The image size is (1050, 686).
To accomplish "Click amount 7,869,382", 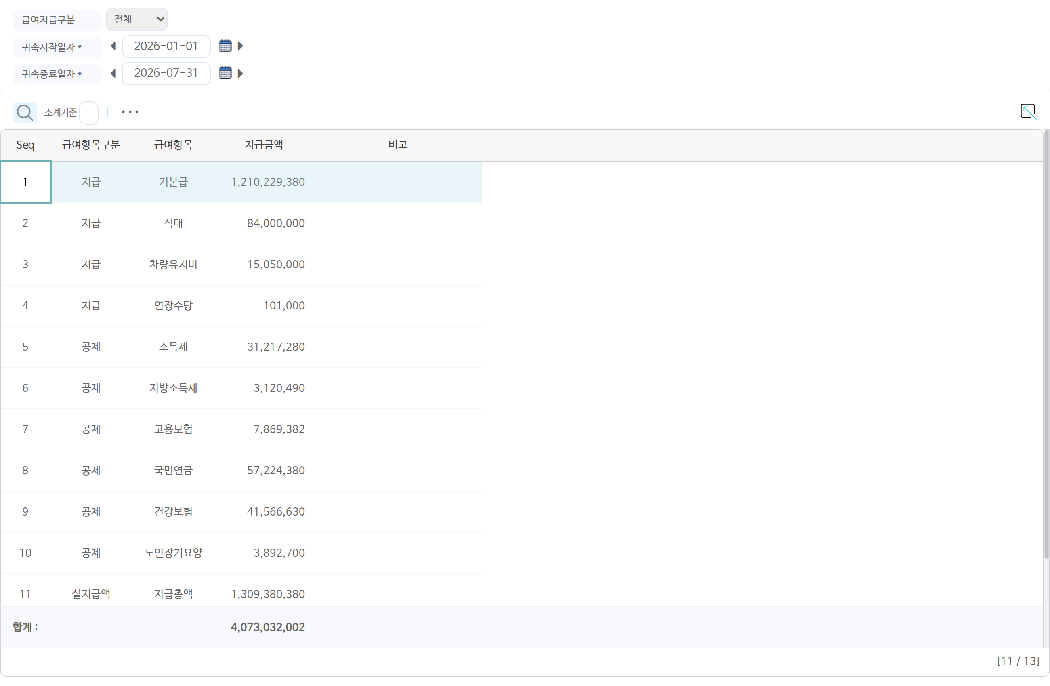I will [279, 429].
